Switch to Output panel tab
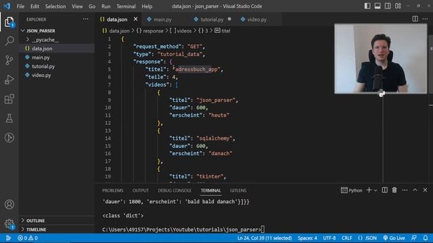 point(141,190)
